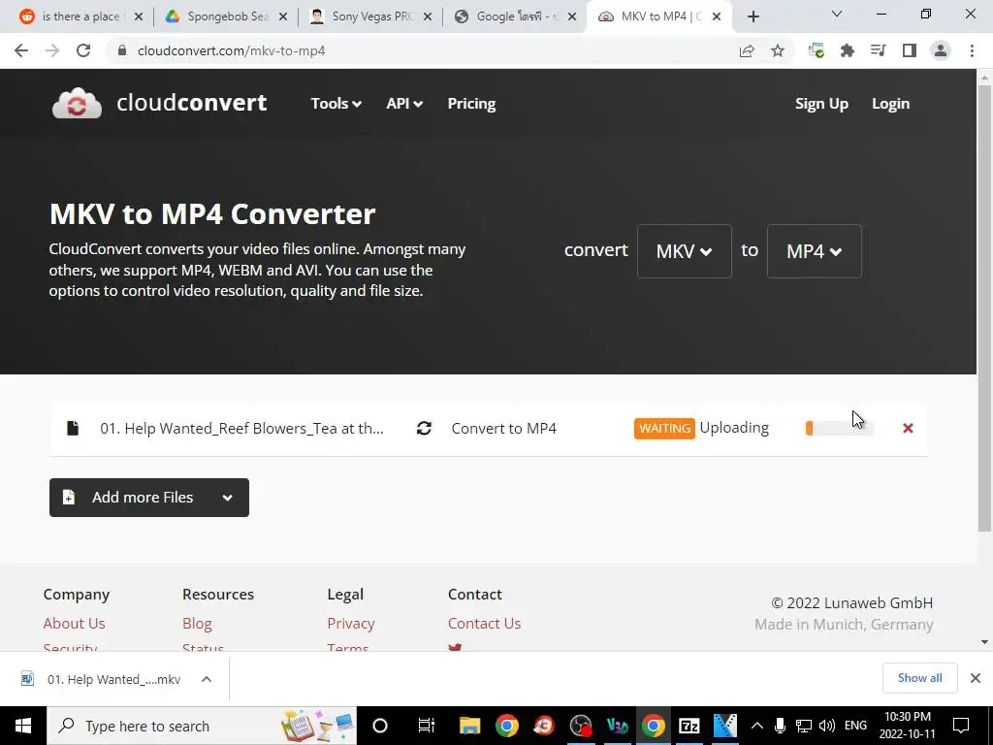Click Show all downloads

tap(919, 678)
